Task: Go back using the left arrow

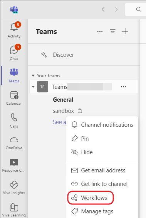Action: (103, 9)
